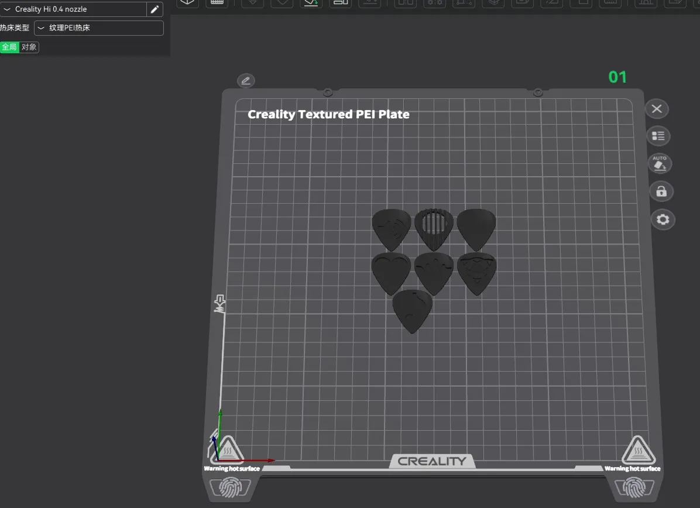Open plate settings with the gear icon
The width and height of the screenshot is (700, 508).
(663, 219)
